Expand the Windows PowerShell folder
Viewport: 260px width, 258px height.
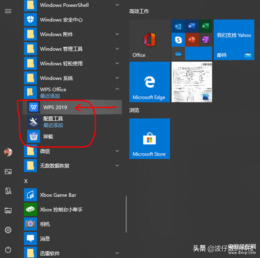pyautogui.click(x=72, y=5)
